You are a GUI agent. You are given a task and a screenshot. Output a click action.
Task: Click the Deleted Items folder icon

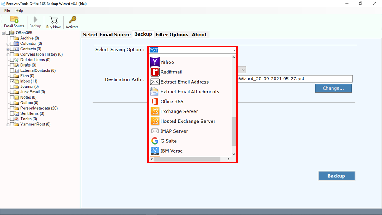(17, 60)
